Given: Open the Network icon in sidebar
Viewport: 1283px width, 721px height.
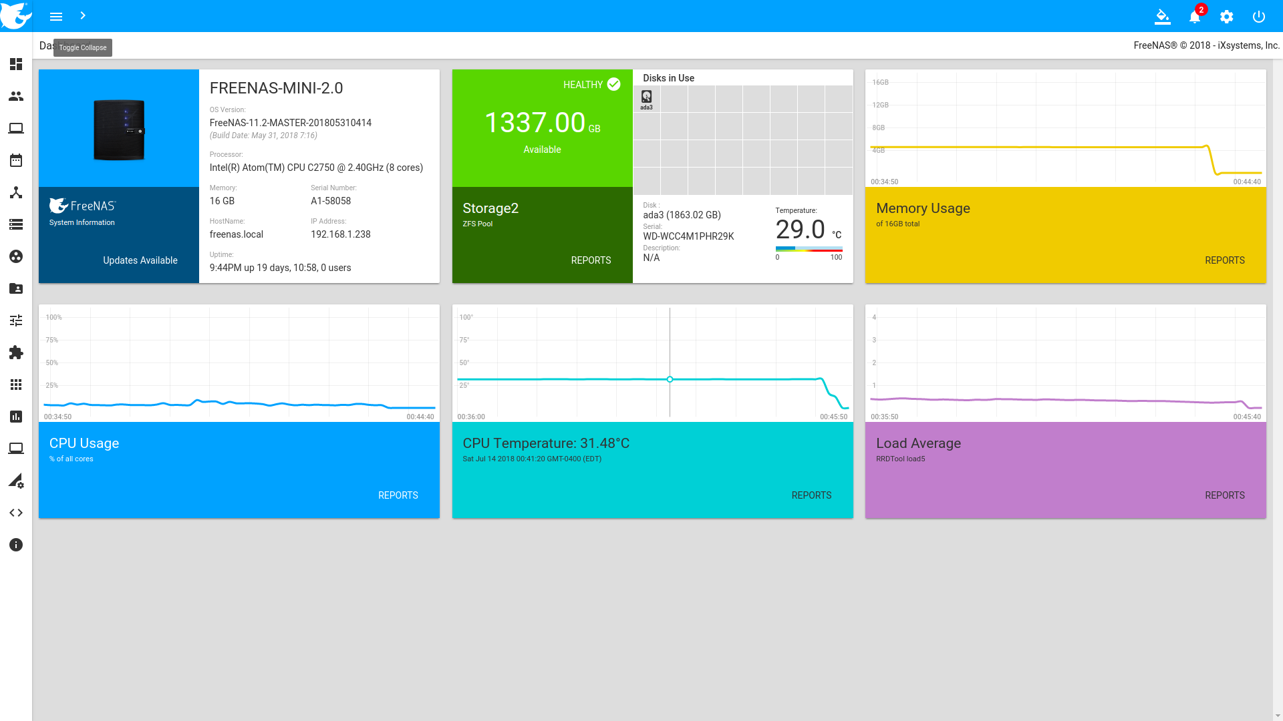Looking at the screenshot, I should 16,192.
